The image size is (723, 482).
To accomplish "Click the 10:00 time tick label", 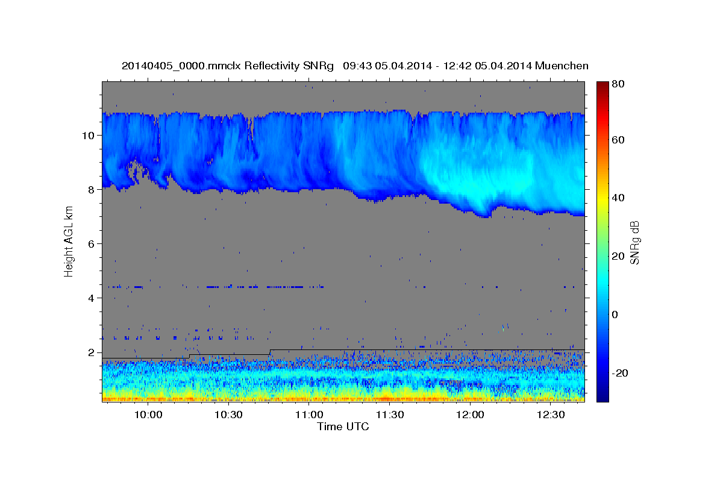I will coord(148,415).
